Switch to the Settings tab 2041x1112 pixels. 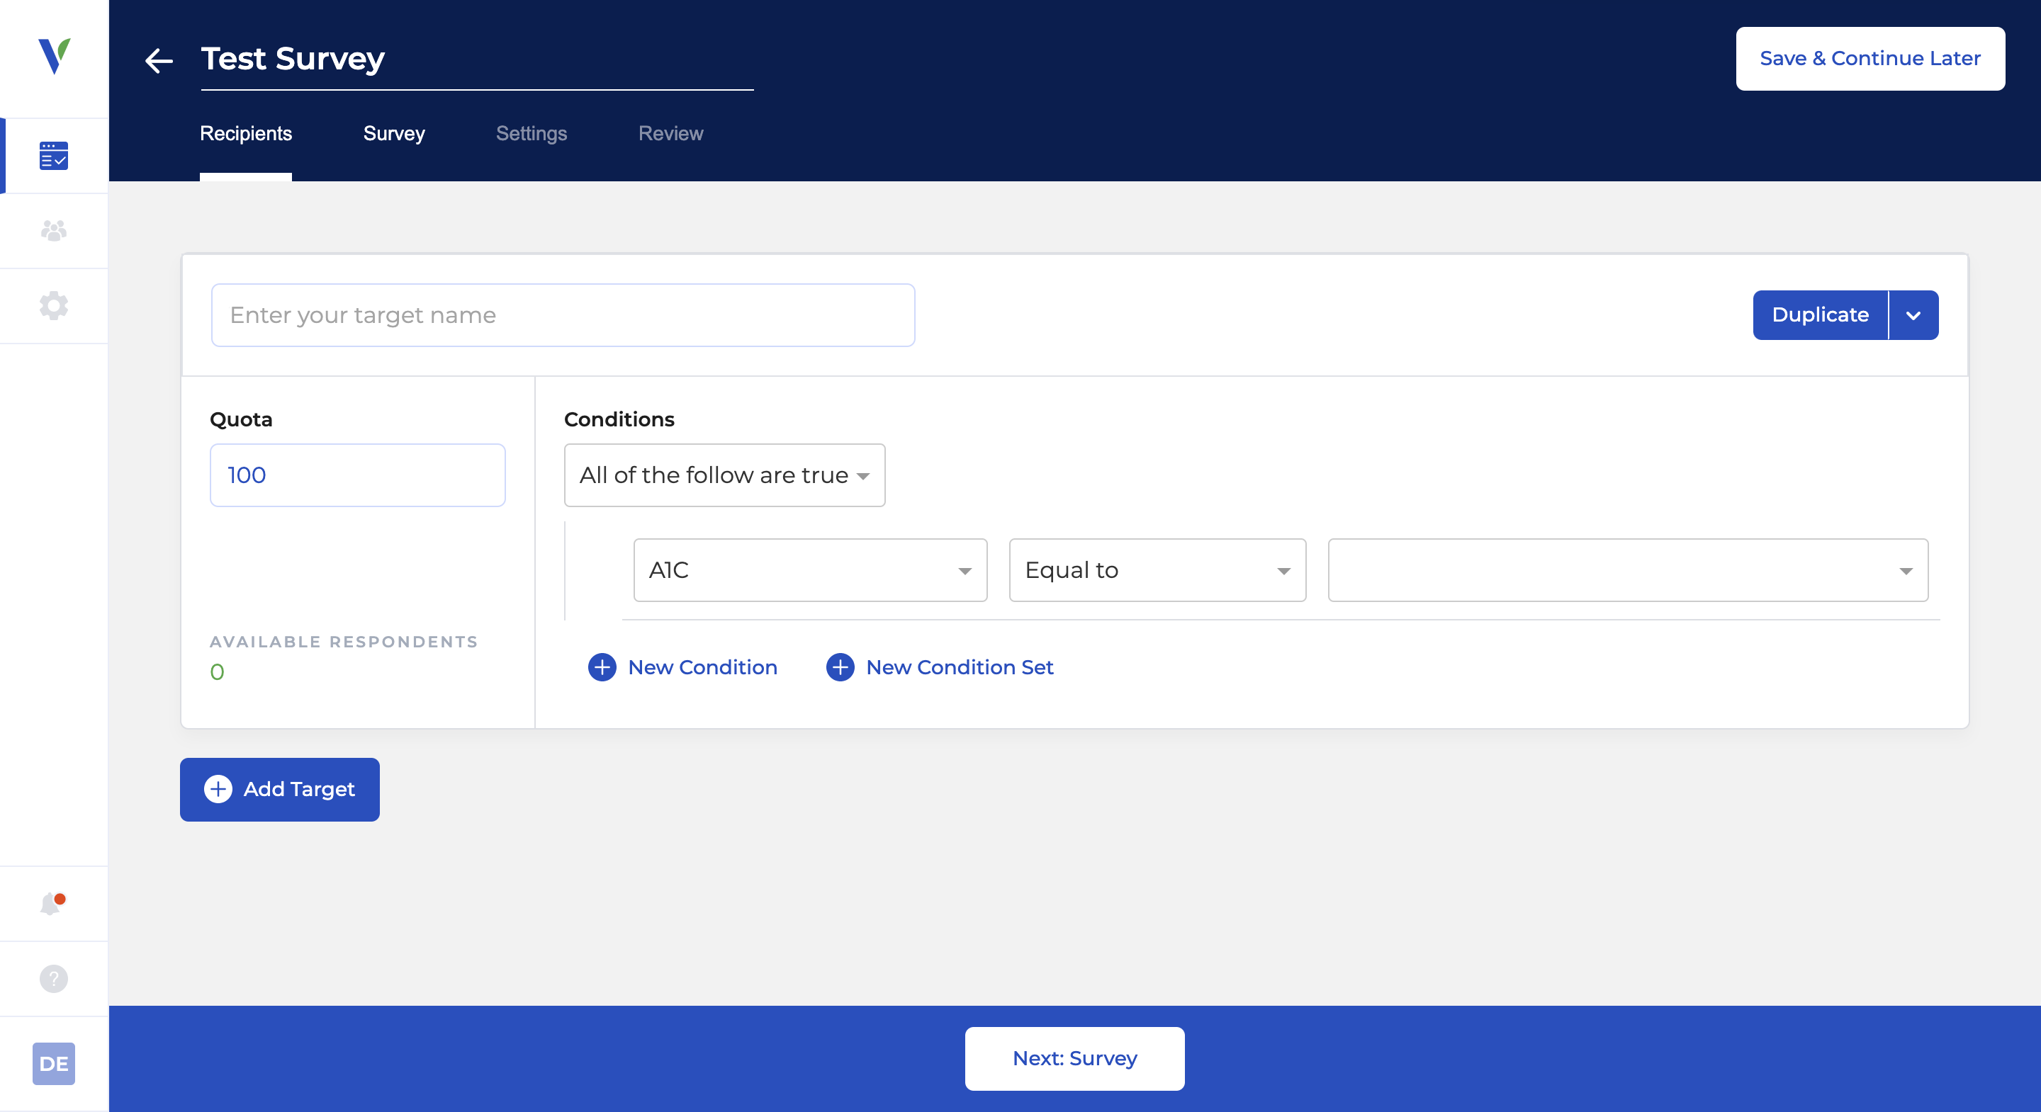click(x=531, y=133)
